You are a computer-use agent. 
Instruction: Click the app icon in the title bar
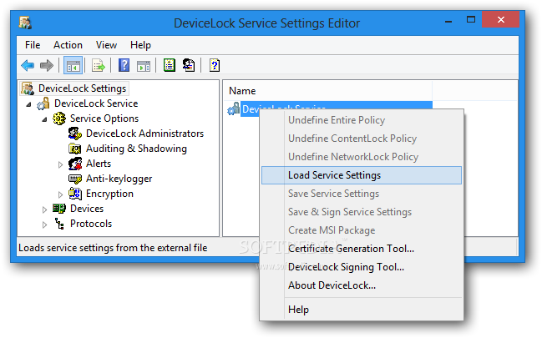pyautogui.click(x=25, y=23)
